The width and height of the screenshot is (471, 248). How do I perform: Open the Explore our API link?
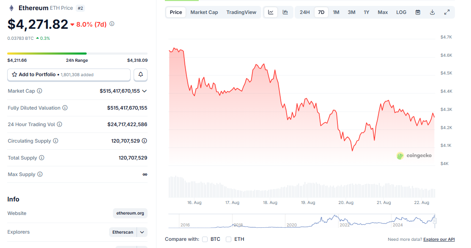tap(439, 239)
